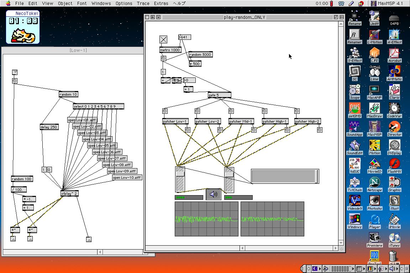Viewport: 410px width, 273px height.
Task: Click the bang button above patcher High-2
Action: click(297, 111)
